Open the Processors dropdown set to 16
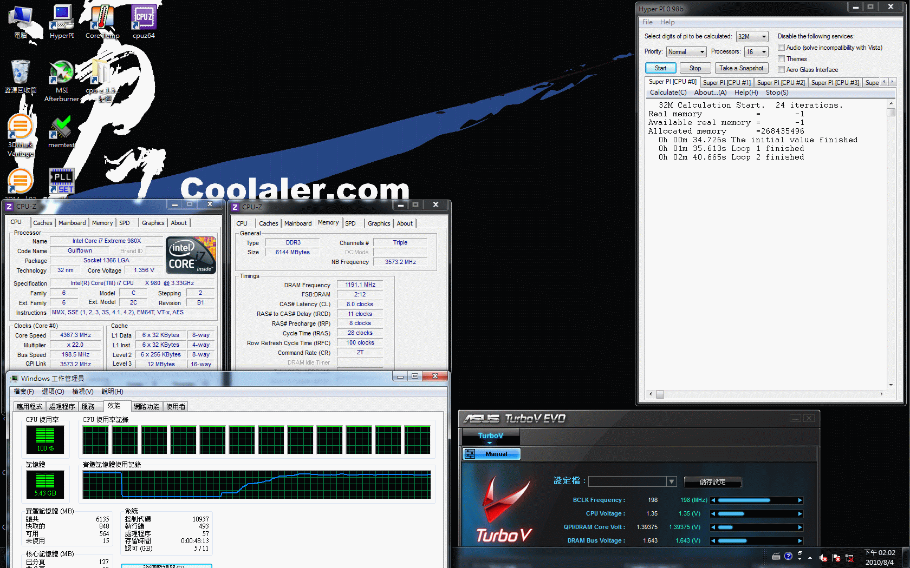 click(756, 52)
